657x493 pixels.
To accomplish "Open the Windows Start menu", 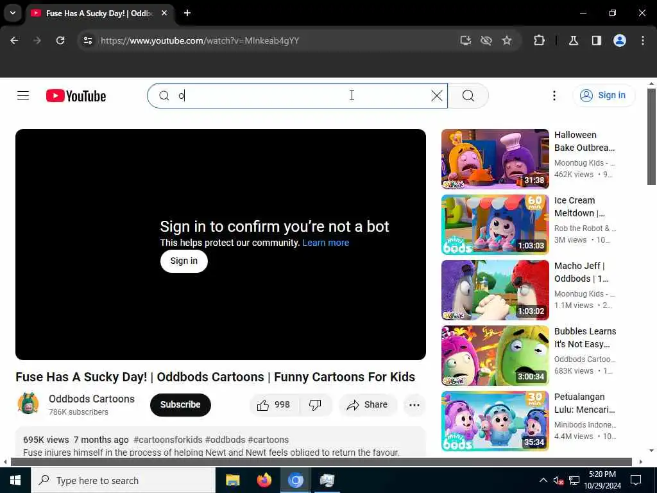I will 15,480.
